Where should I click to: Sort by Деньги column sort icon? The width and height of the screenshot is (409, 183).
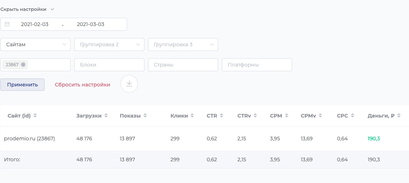tap(399, 116)
